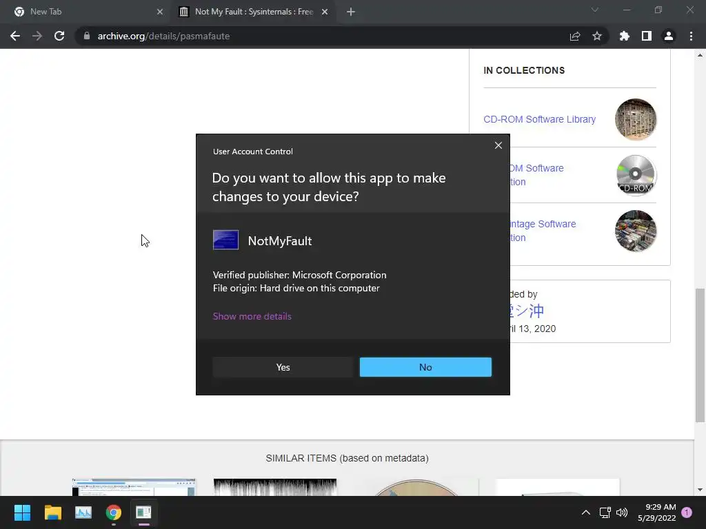Open a new browser tab
Image resolution: width=706 pixels, height=529 pixels.
click(x=351, y=12)
